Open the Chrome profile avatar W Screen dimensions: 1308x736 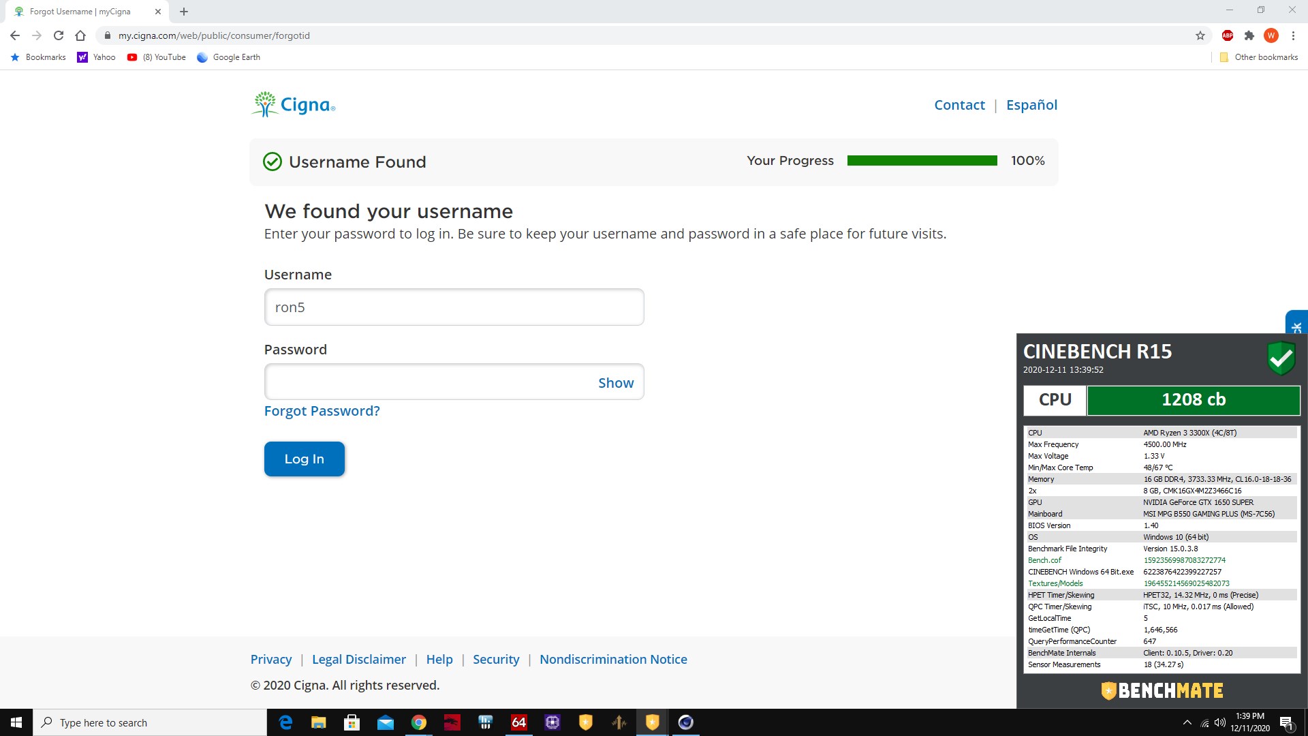(x=1271, y=35)
